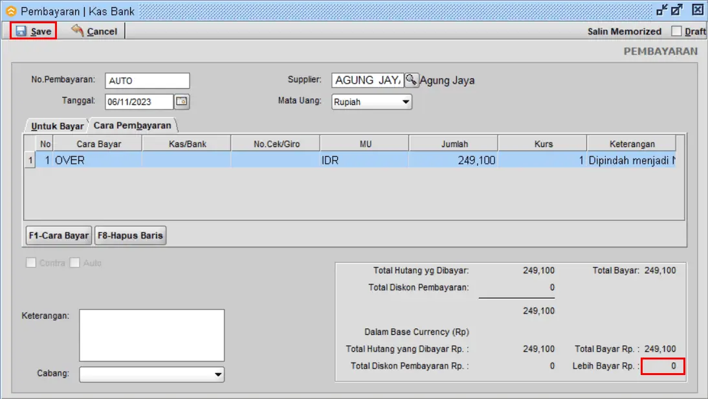Click the app logo icon in title bar
Screen dimensions: 708x399
[x=11, y=11]
